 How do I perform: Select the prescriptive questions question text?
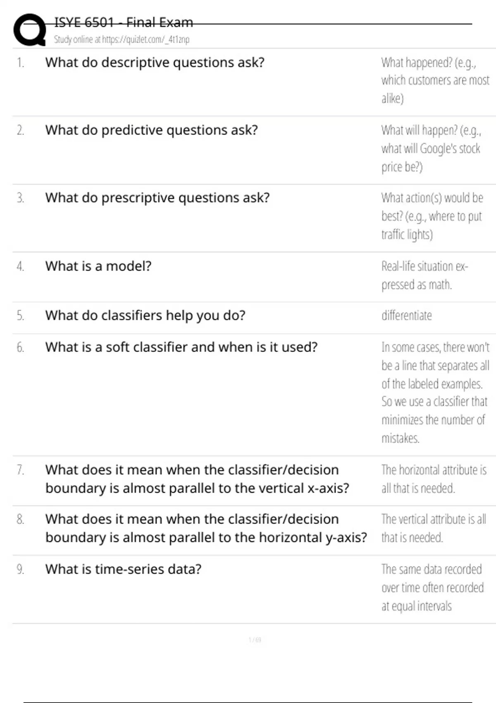tap(157, 198)
